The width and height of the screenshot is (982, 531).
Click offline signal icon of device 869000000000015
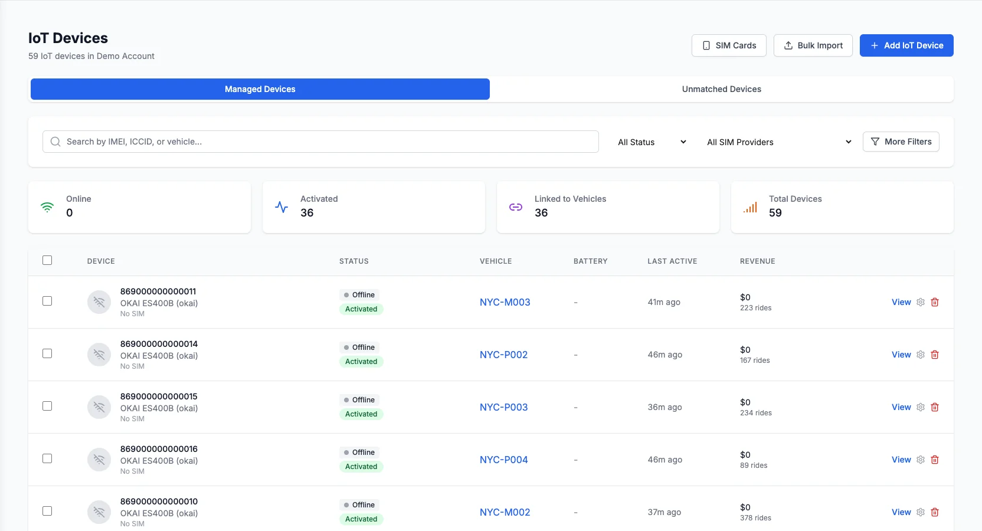99,407
